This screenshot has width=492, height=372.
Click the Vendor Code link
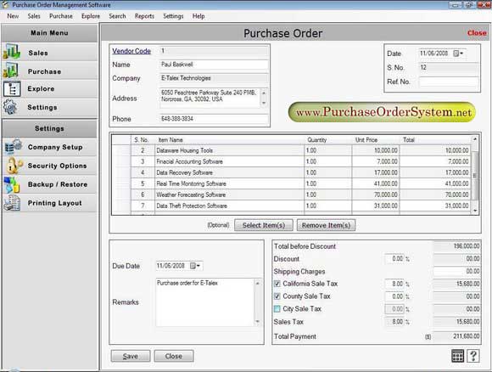point(131,51)
